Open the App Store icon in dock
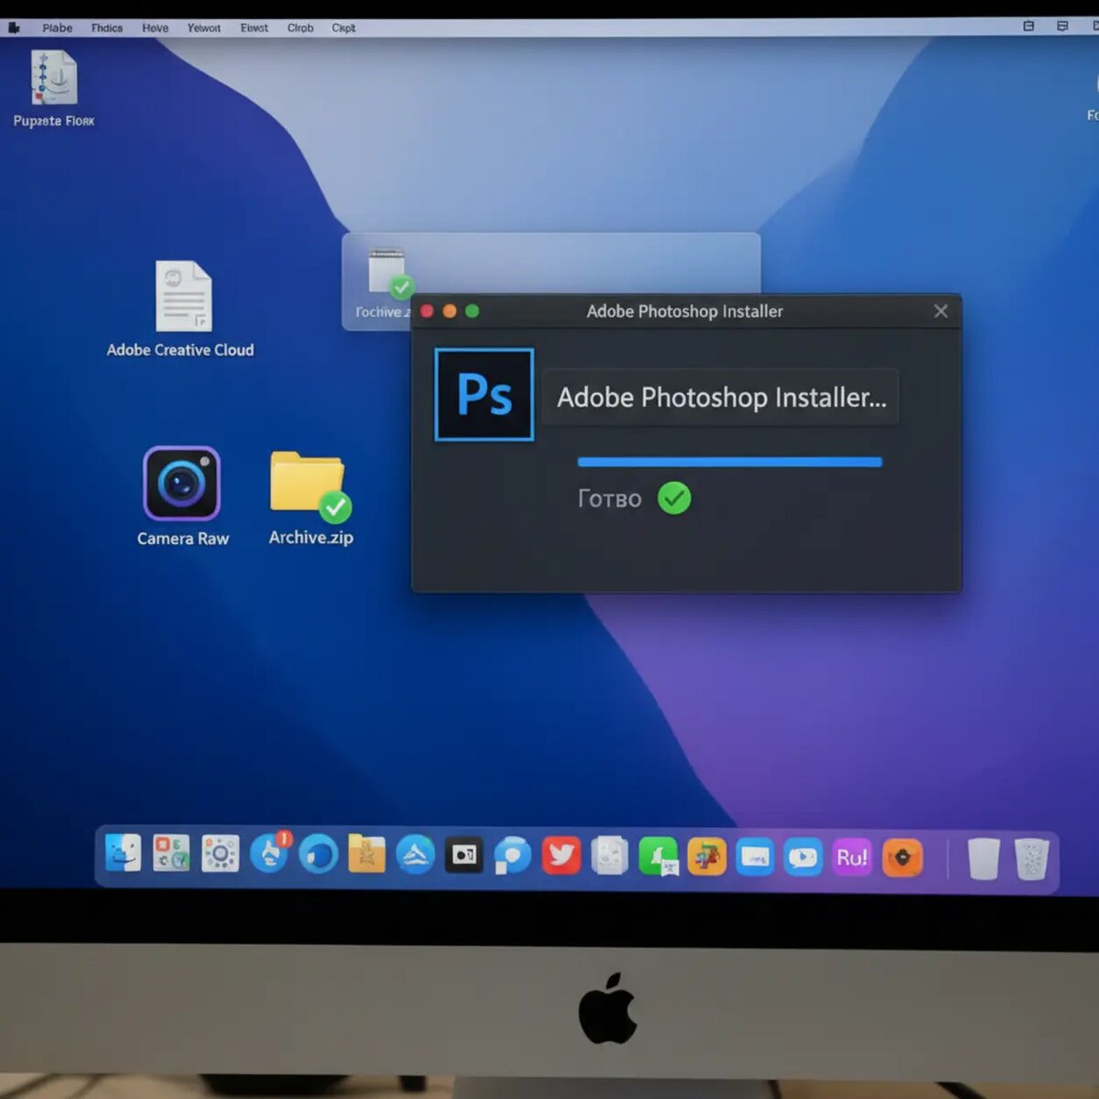 point(415,854)
